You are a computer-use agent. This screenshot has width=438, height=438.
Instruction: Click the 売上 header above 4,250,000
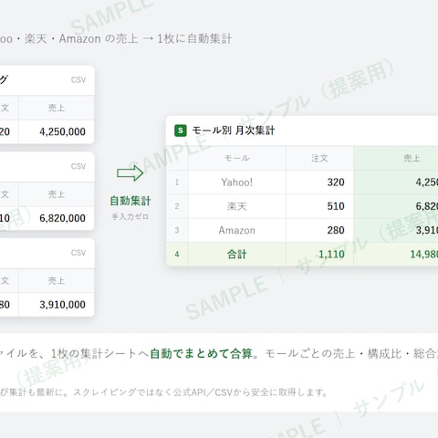click(x=57, y=108)
